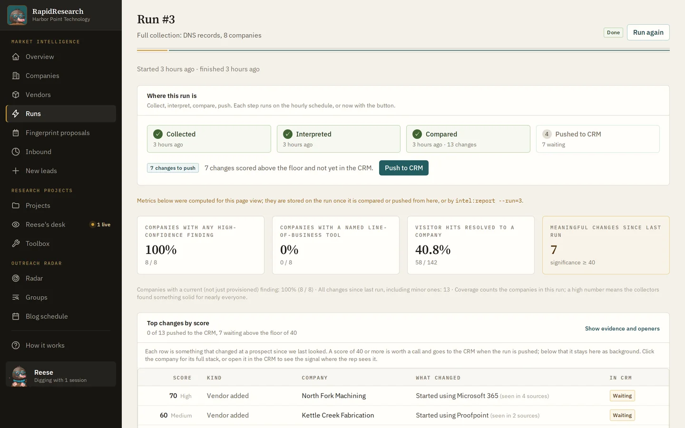Open Kettle Creek Fabrication company

coord(338,415)
